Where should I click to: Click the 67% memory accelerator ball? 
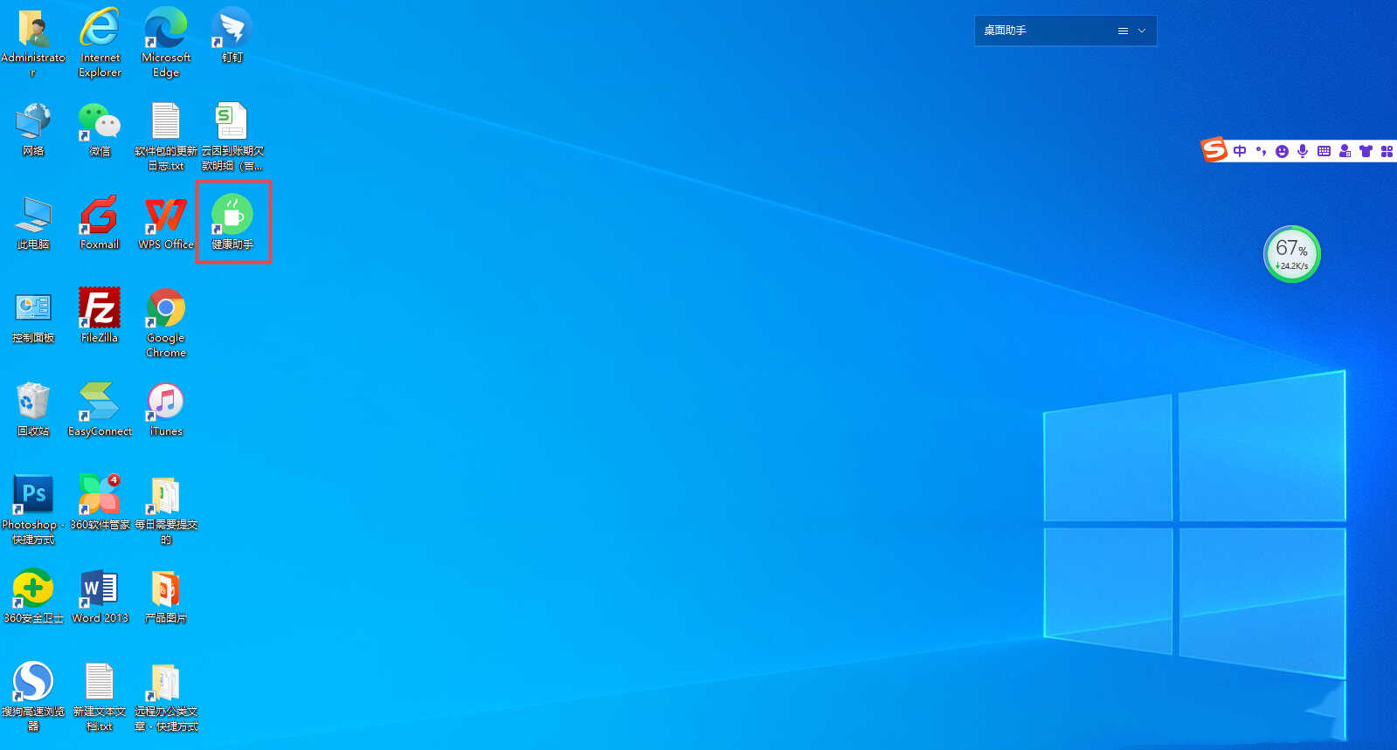click(x=1291, y=254)
